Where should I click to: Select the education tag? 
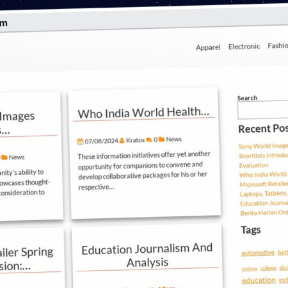259,280
